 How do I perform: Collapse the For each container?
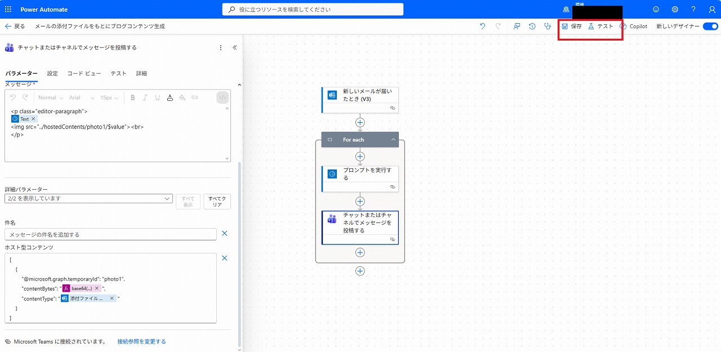coord(393,140)
